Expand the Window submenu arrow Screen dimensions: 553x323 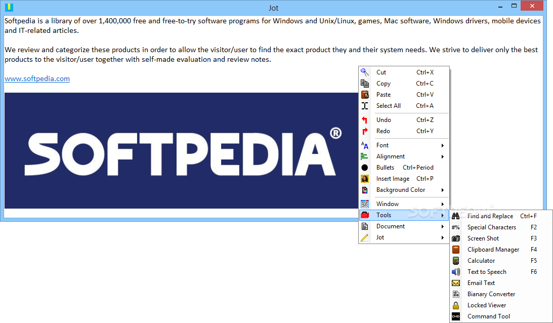(x=442, y=204)
